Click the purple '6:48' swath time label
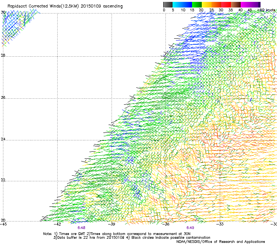Viewport: 277px width, 244px height. 82,228
